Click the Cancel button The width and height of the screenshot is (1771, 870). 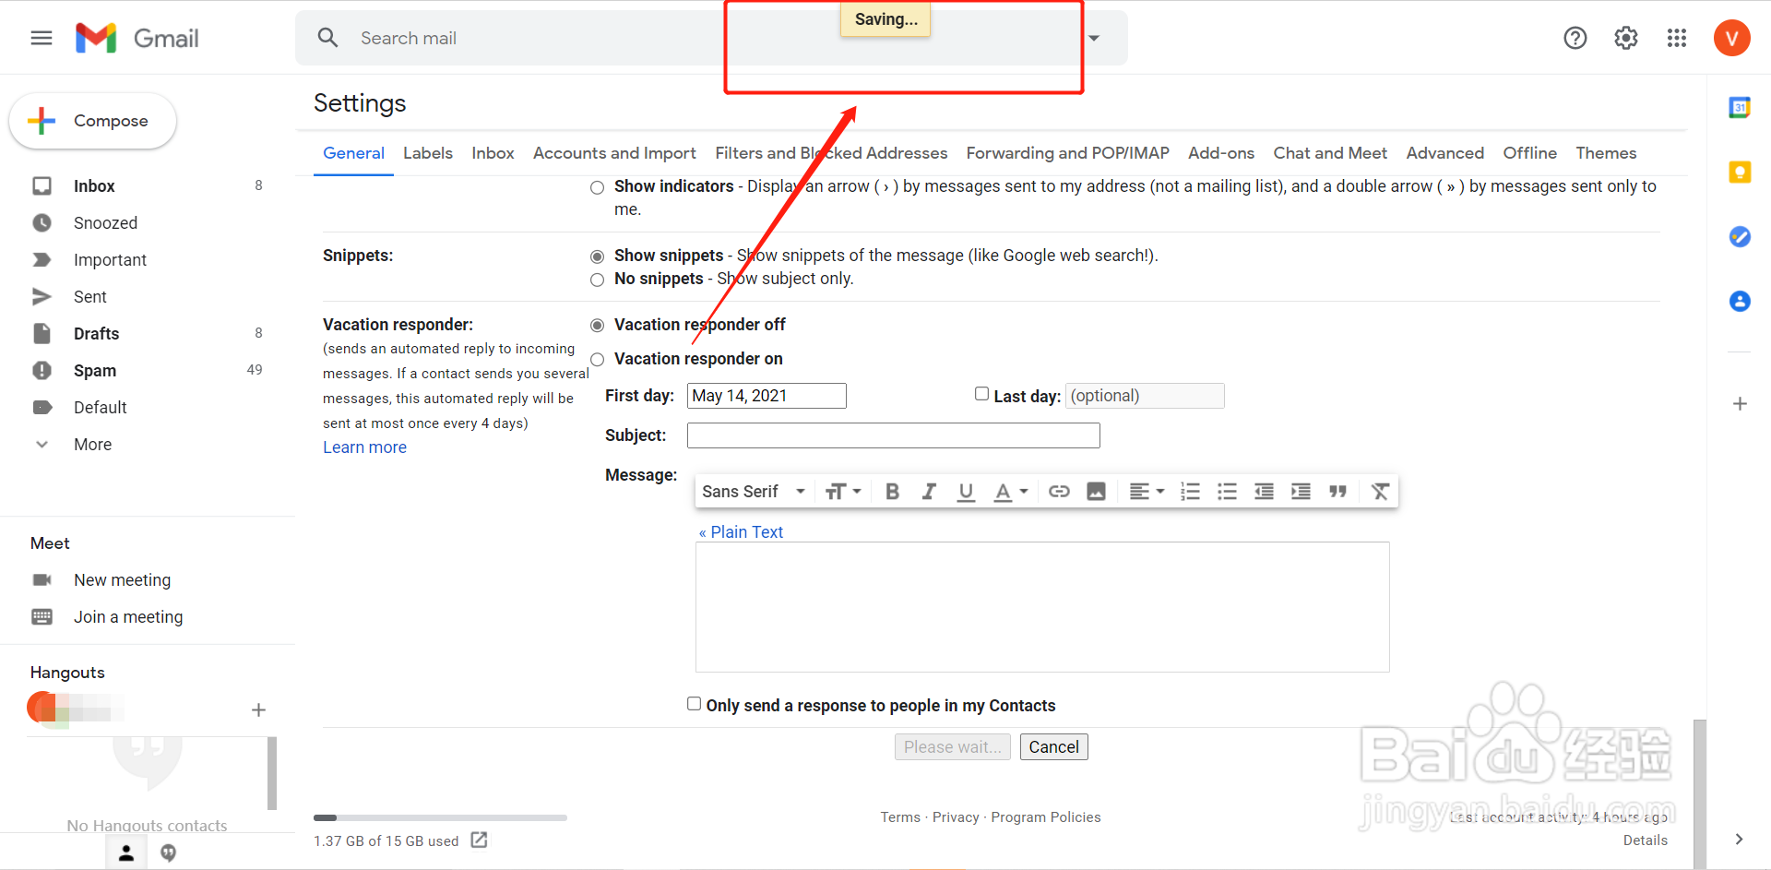point(1053,746)
